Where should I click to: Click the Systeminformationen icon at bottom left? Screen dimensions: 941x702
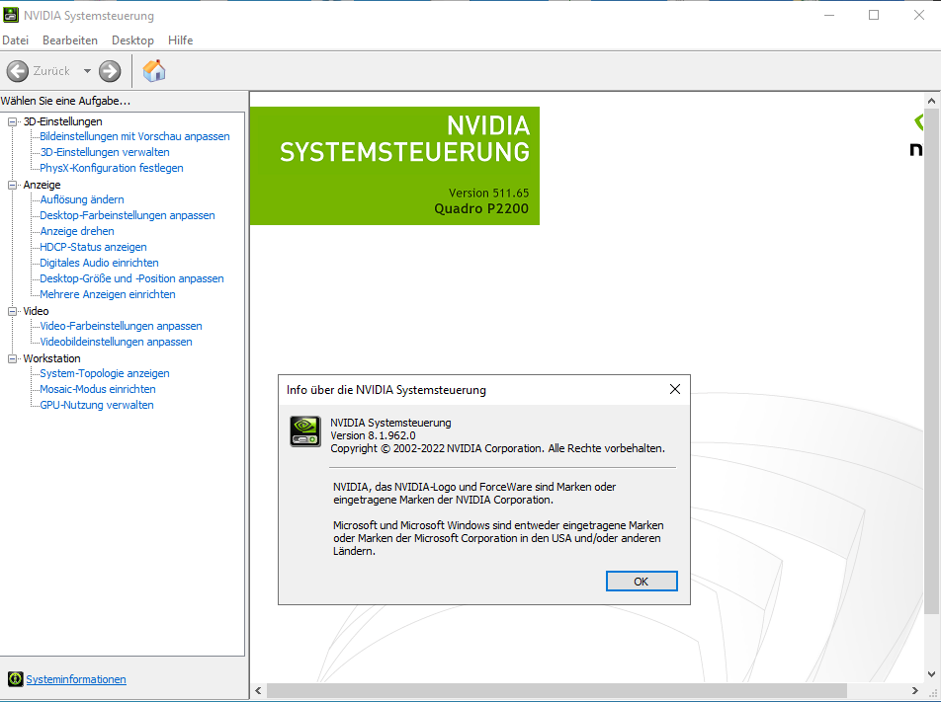(x=15, y=679)
